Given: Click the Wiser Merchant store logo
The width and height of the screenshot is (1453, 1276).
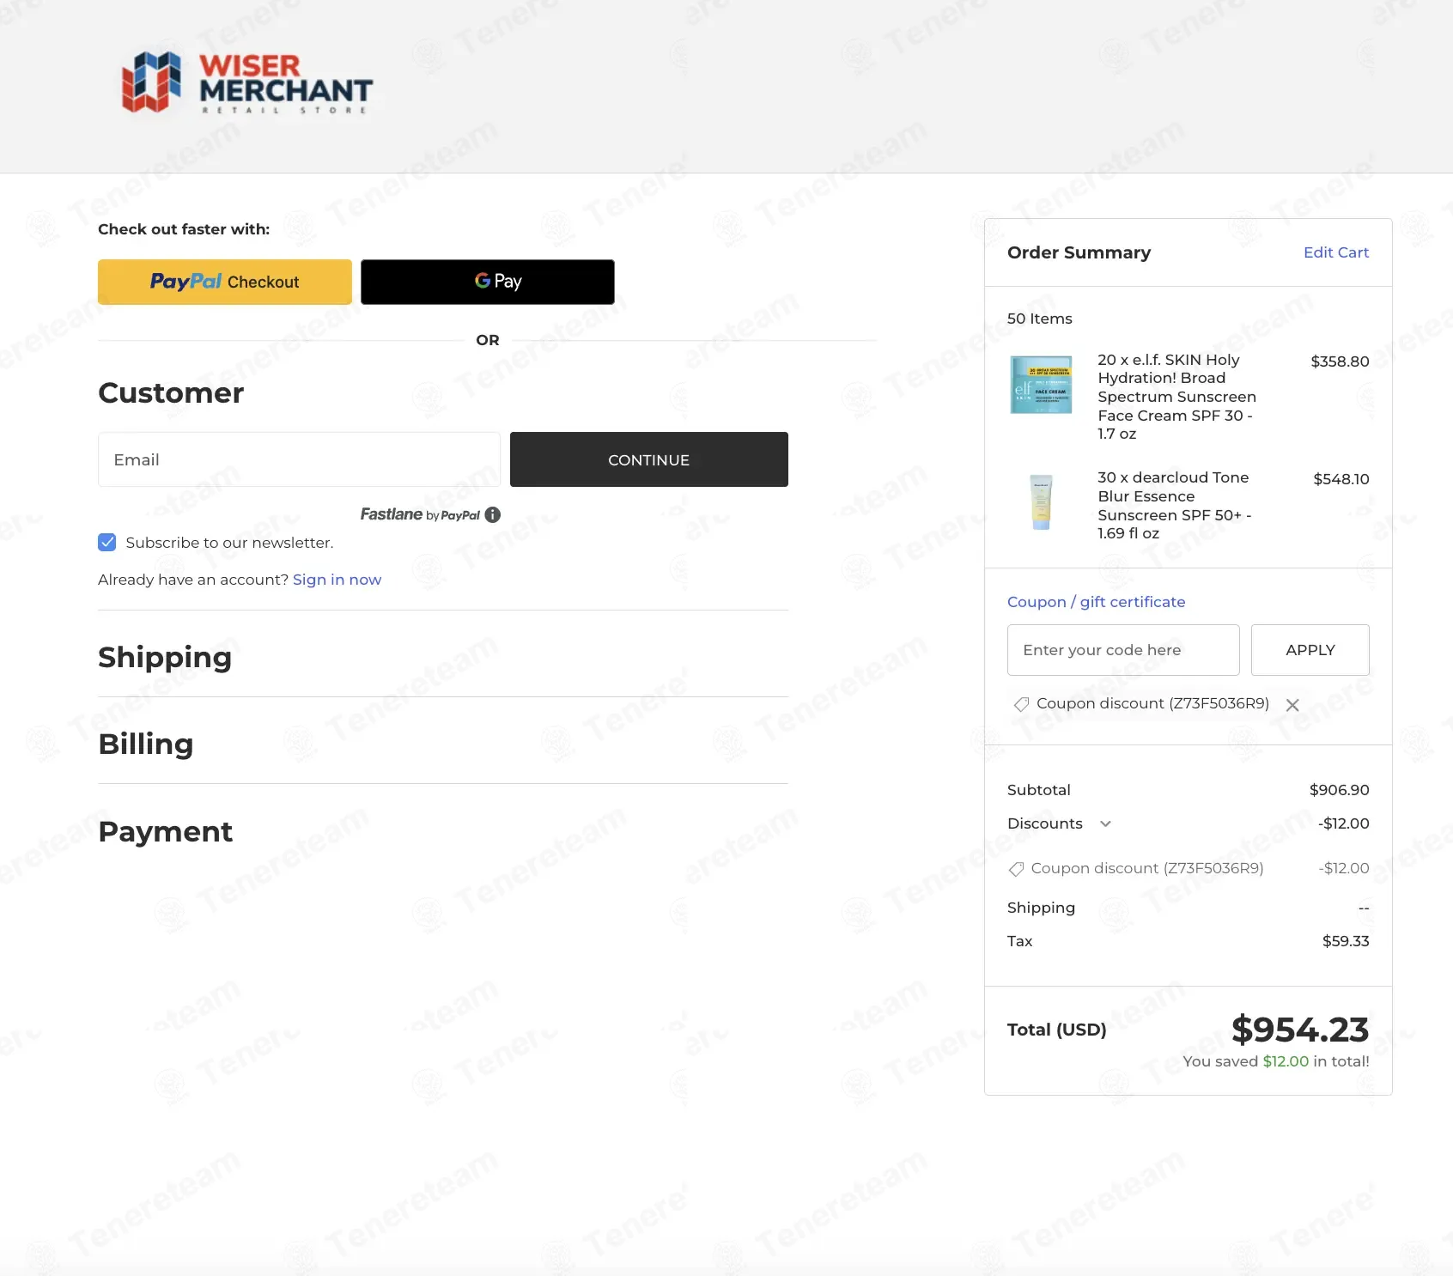Looking at the screenshot, I should tap(246, 82).
